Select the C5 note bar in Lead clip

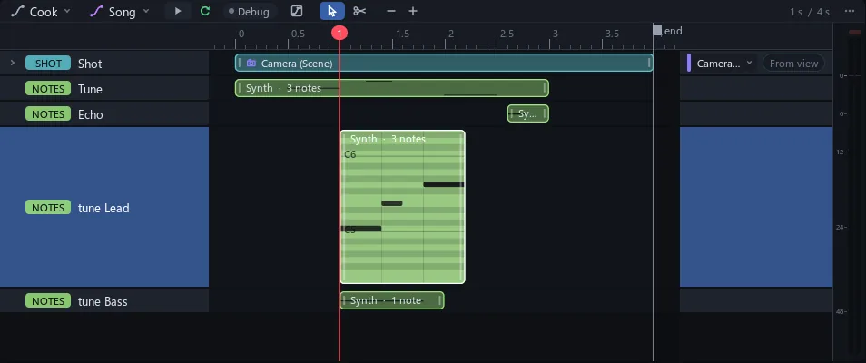[361, 228]
